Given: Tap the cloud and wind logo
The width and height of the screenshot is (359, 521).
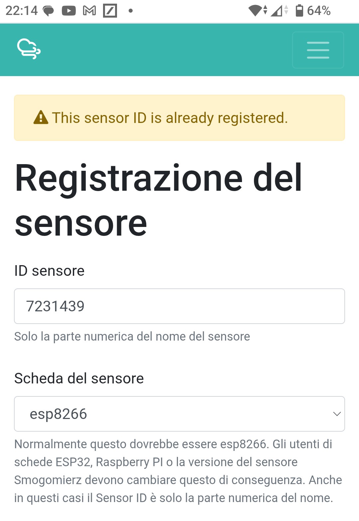Looking at the screenshot, I should [x=29, y=49].
